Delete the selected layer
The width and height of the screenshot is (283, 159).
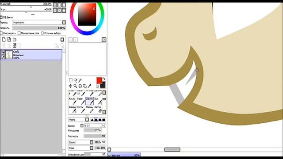20,45
